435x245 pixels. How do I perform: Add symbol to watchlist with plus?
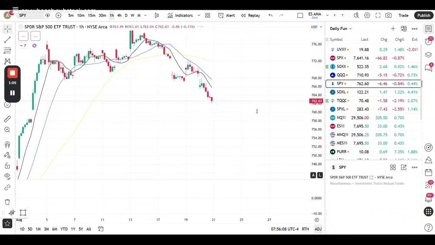click(393, 29)
